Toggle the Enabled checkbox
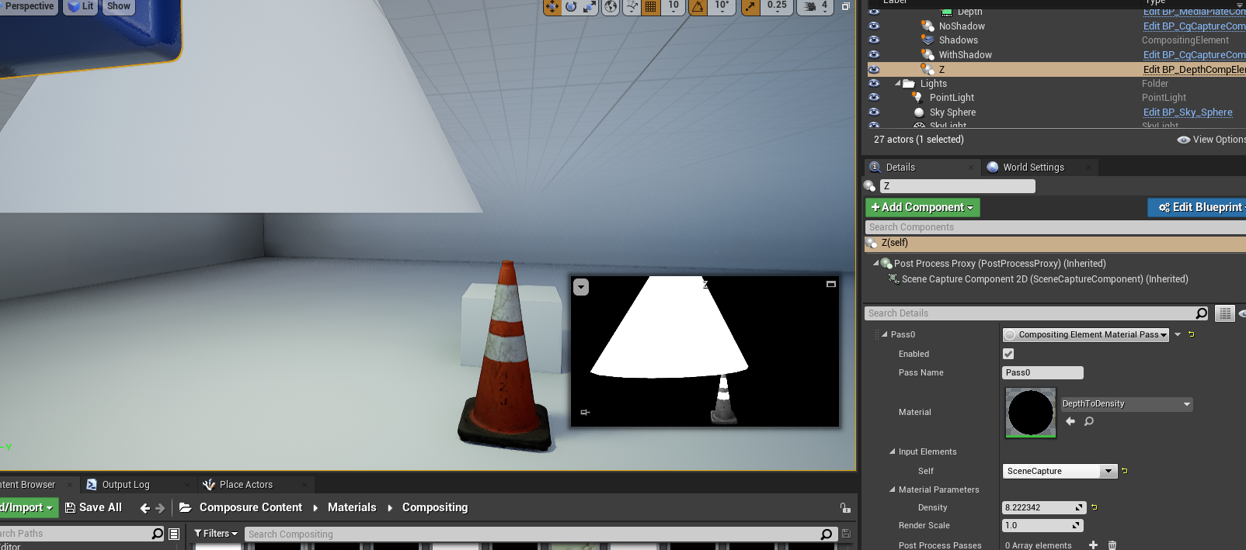Image resolution: width=1246 pixels, height=550 pixels. [1008, 354]
